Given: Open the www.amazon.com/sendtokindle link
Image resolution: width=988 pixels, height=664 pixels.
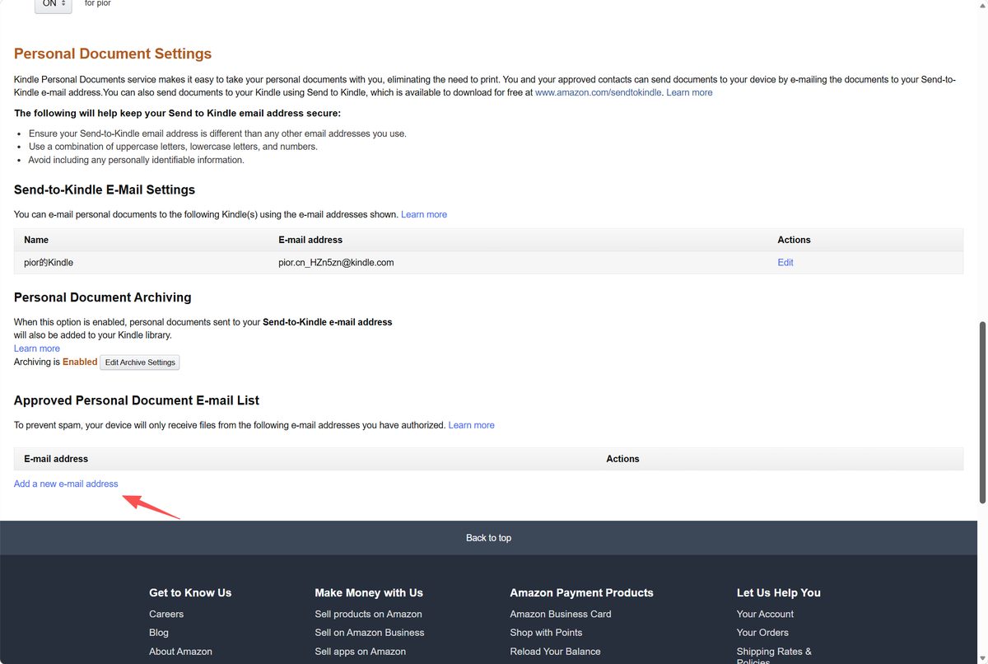Looking at the screenshot, I should pyautogui.click(x=598, y=92).
